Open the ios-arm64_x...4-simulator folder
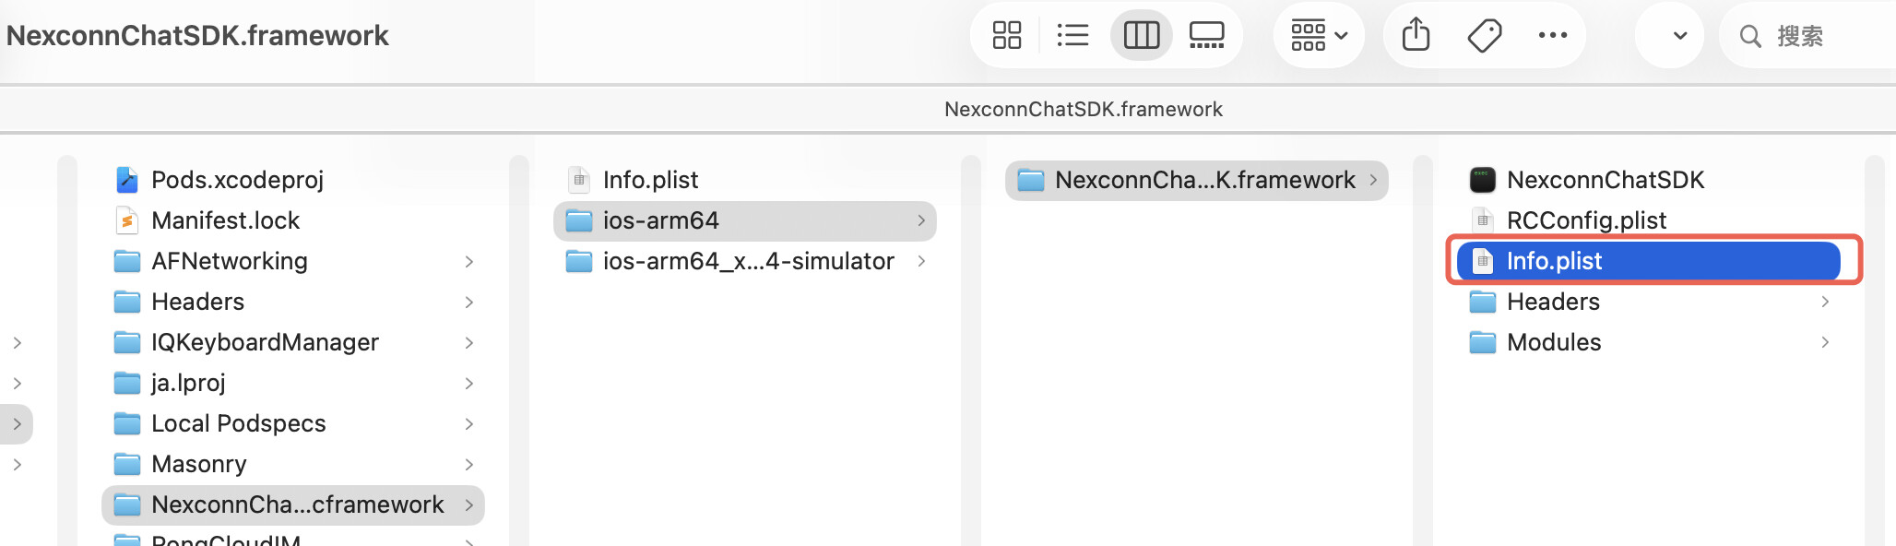This screenshot has height=546, width=1896. tap(747, 261)
